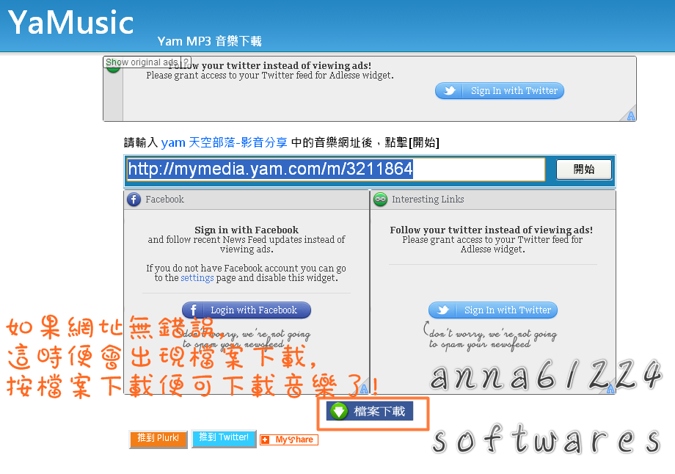
Task: Click the Show original ads label
Action: 142,62
